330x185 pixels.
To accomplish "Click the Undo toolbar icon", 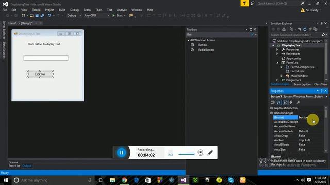I will 49,16.
